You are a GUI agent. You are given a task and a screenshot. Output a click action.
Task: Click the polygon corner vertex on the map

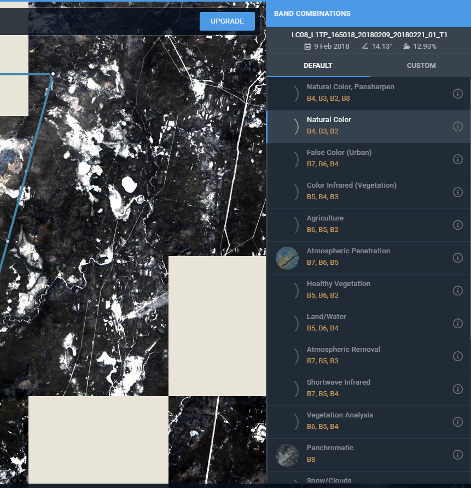tap(53, 74)
